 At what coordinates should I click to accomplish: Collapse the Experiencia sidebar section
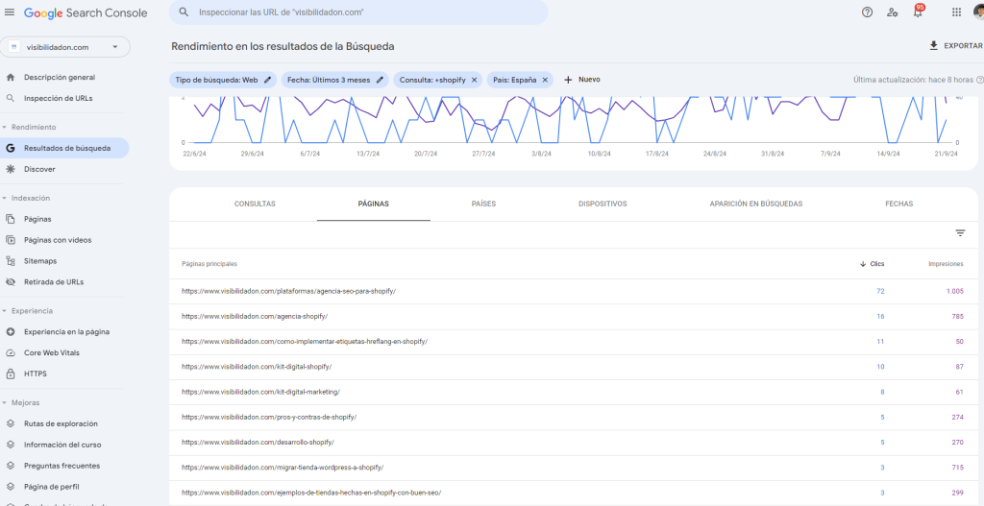point(5,311)
